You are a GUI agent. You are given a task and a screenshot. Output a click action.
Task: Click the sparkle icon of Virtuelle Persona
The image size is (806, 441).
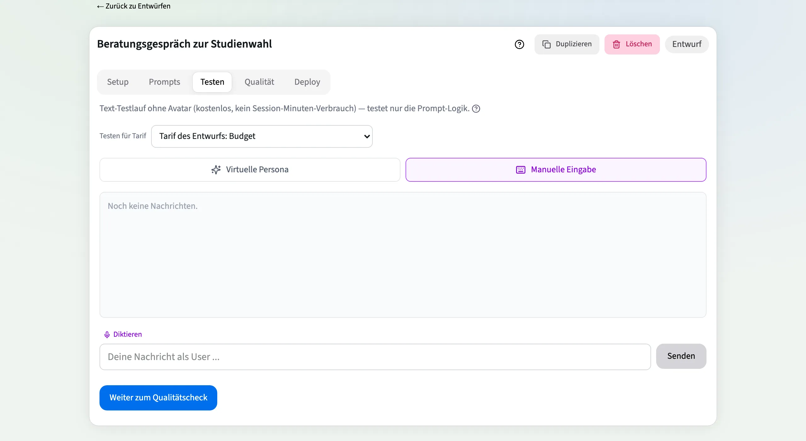pos(216,170)
